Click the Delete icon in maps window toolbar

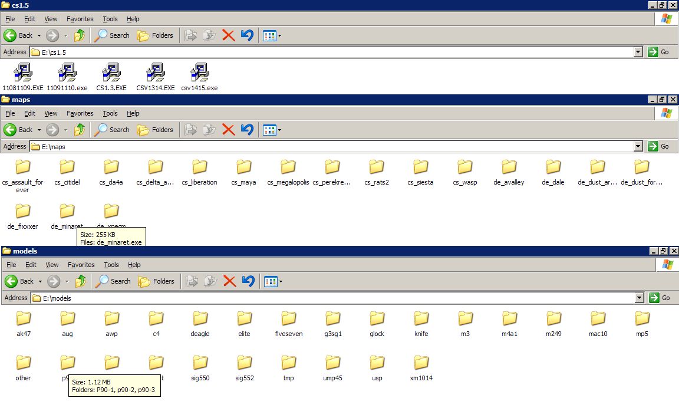tap(229, 130)
